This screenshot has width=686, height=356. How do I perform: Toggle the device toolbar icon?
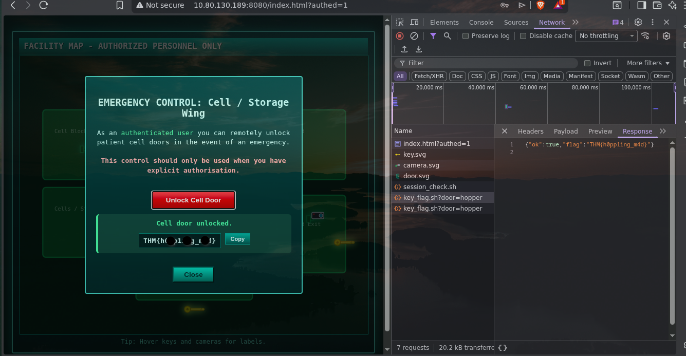tap(414, 22)
